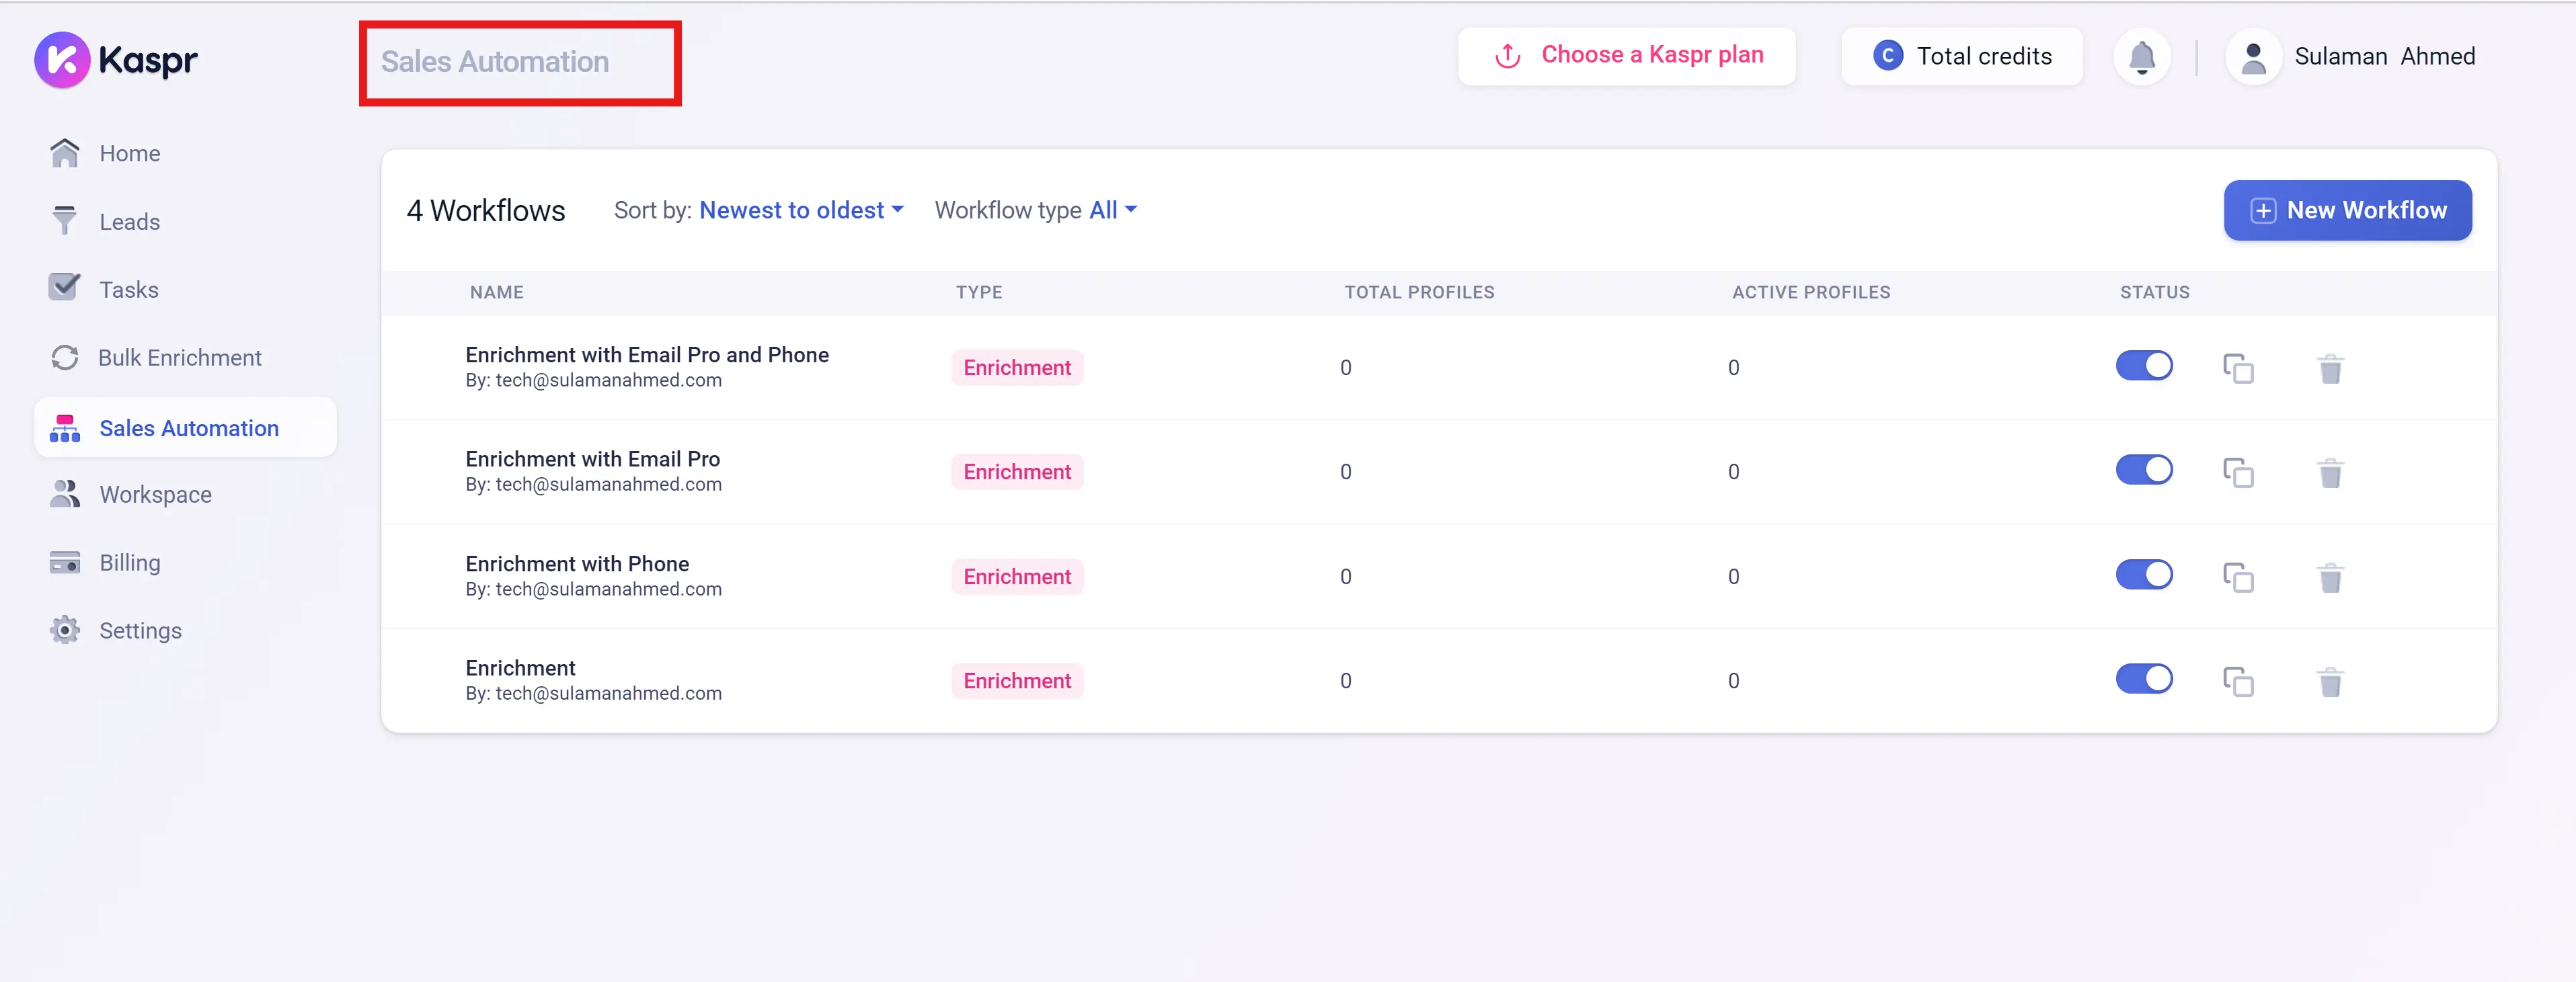Duplicate the Enrichment with Email Pro workflow
Screen dimensions: 2576x982
click(x=2238, y=472)
